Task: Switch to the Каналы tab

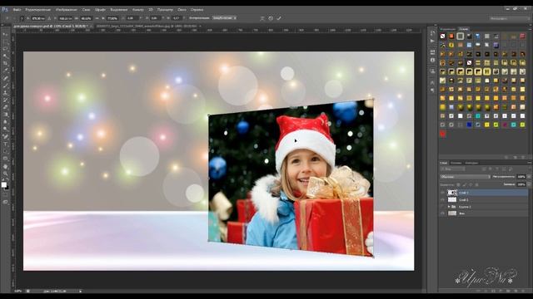Action: click(456, 163)
